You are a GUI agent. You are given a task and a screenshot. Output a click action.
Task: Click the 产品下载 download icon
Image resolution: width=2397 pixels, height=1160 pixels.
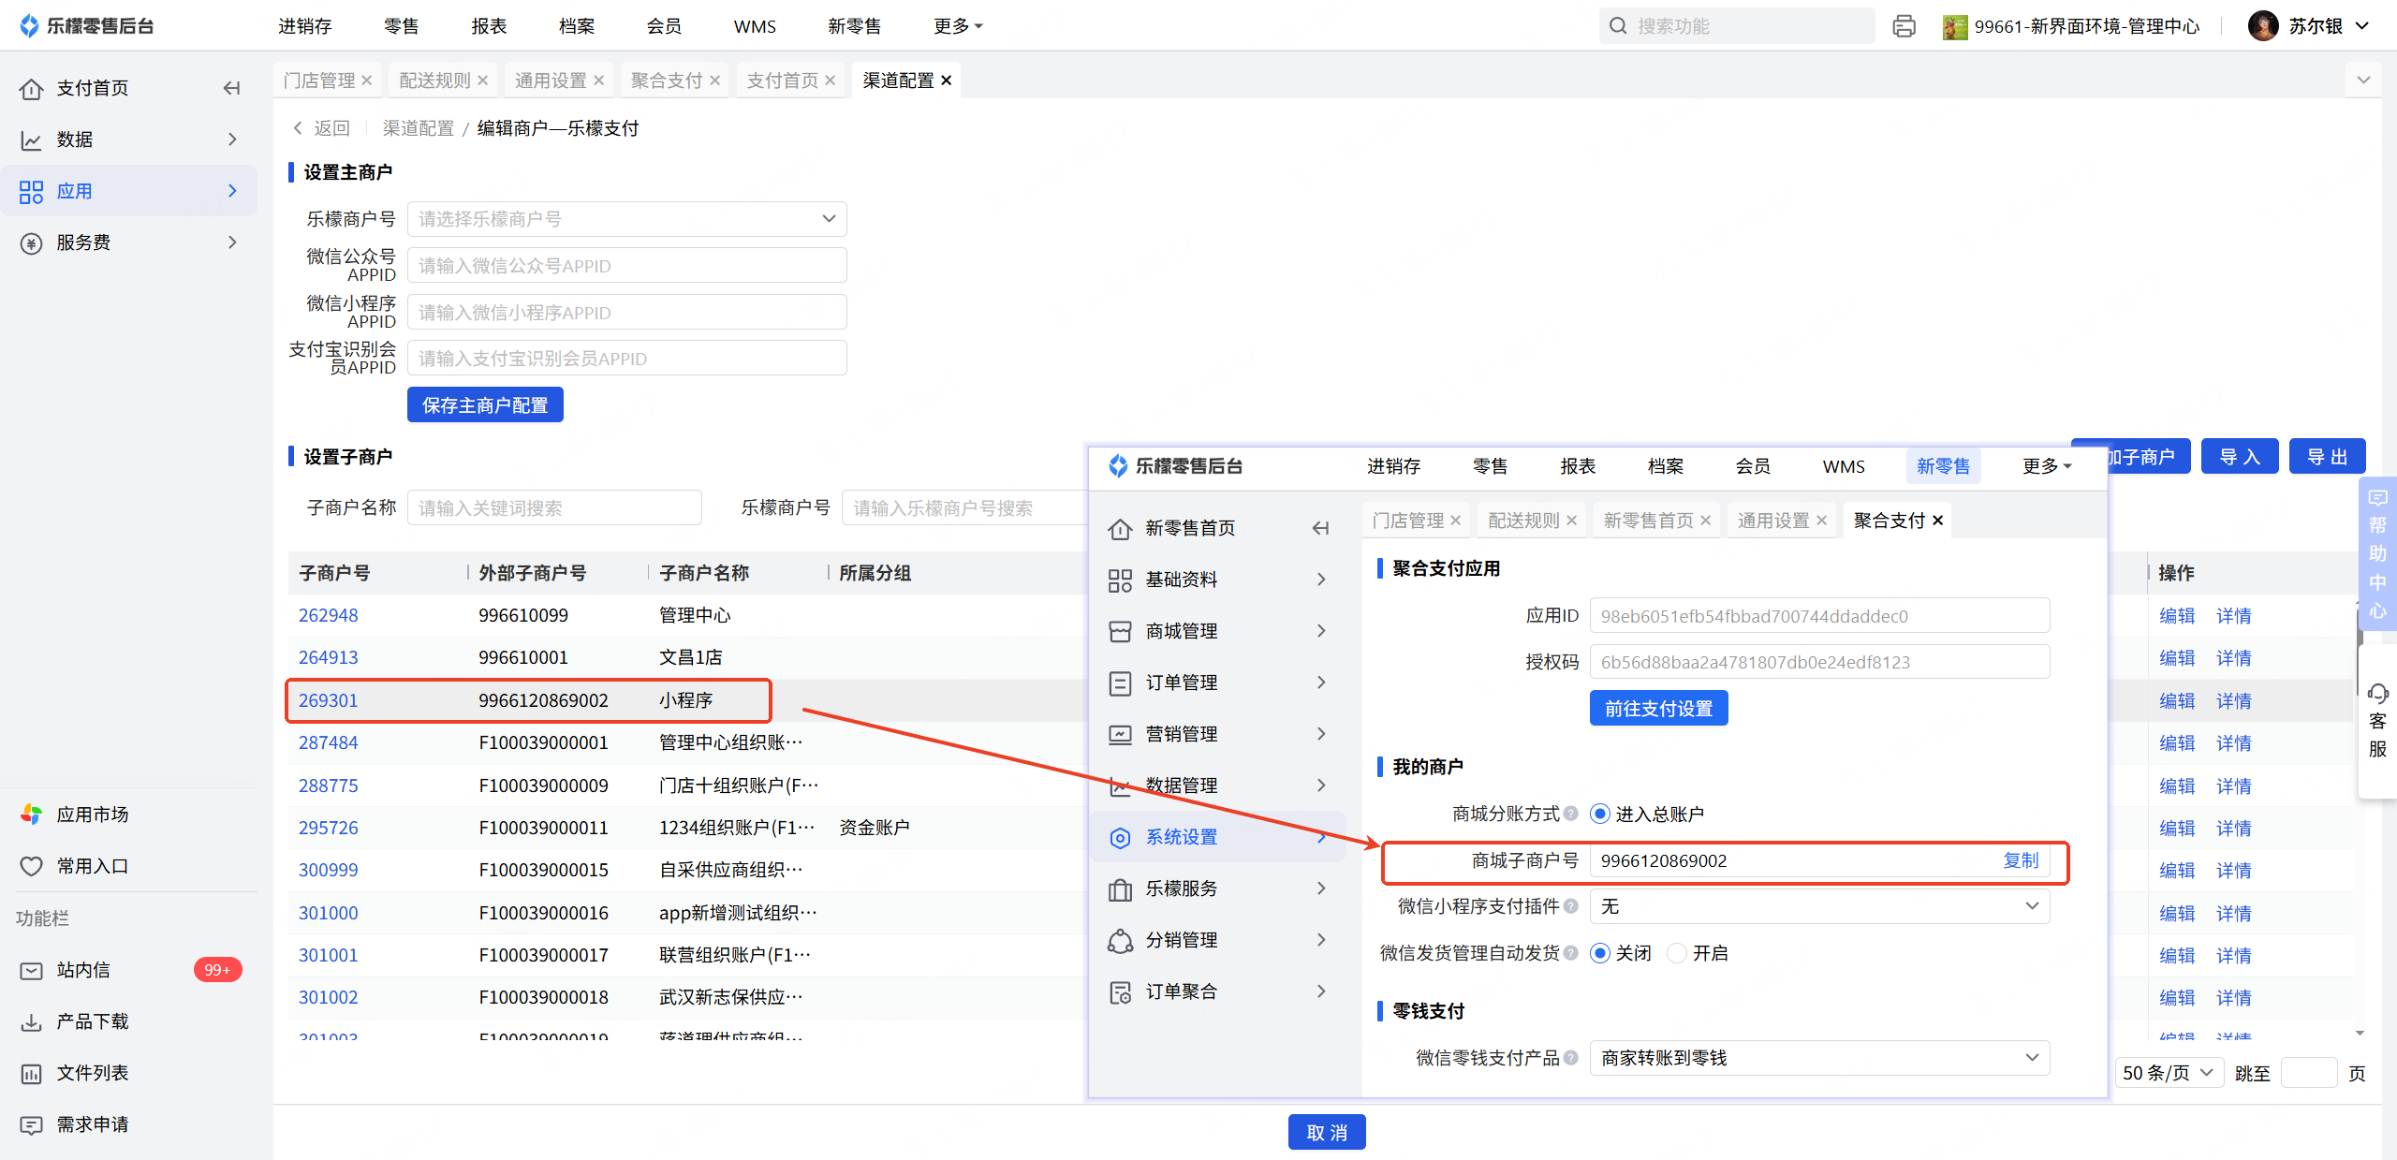coord(32,1021)
